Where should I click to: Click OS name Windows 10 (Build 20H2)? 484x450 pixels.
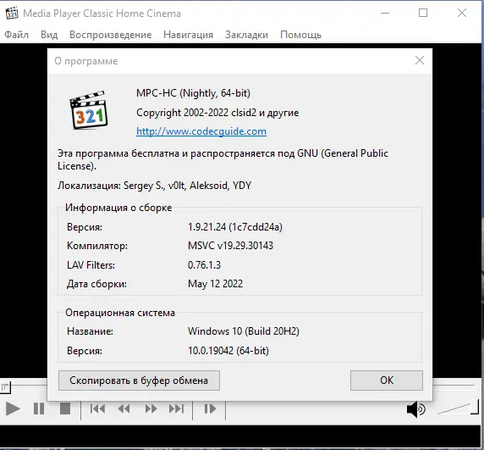(x=244, y=331)
